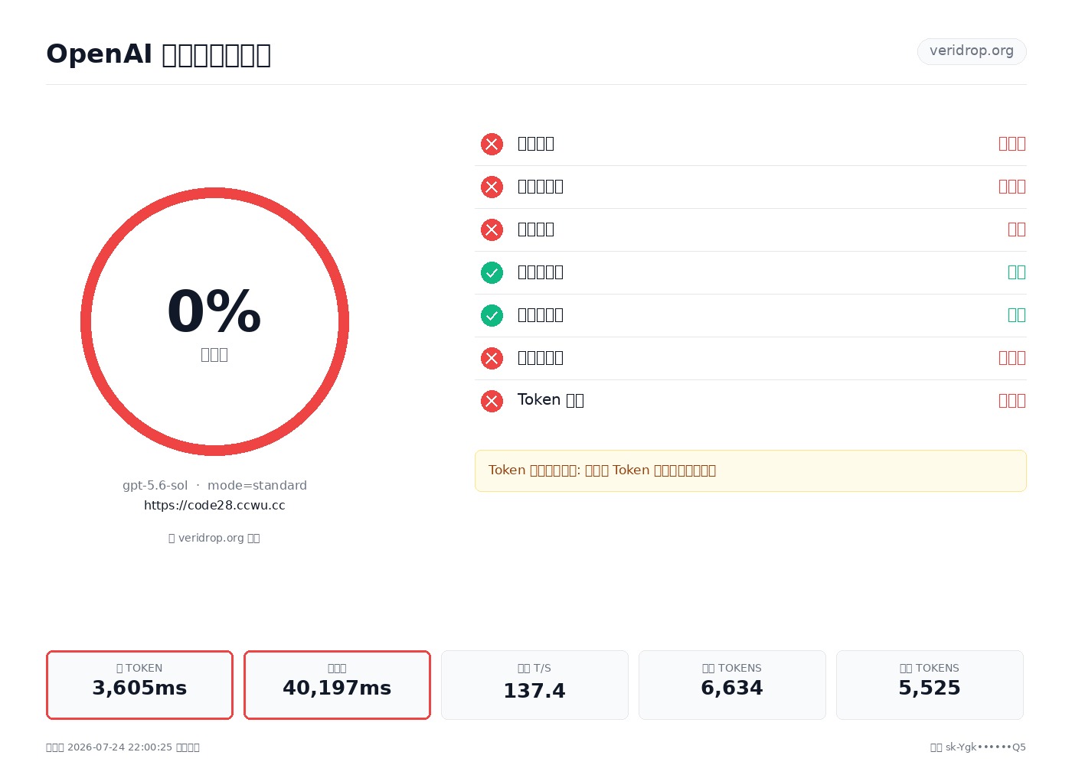Click the red X icon in the second check row
This screenshot has width=1072, height=765.
(x=492, y=187)
